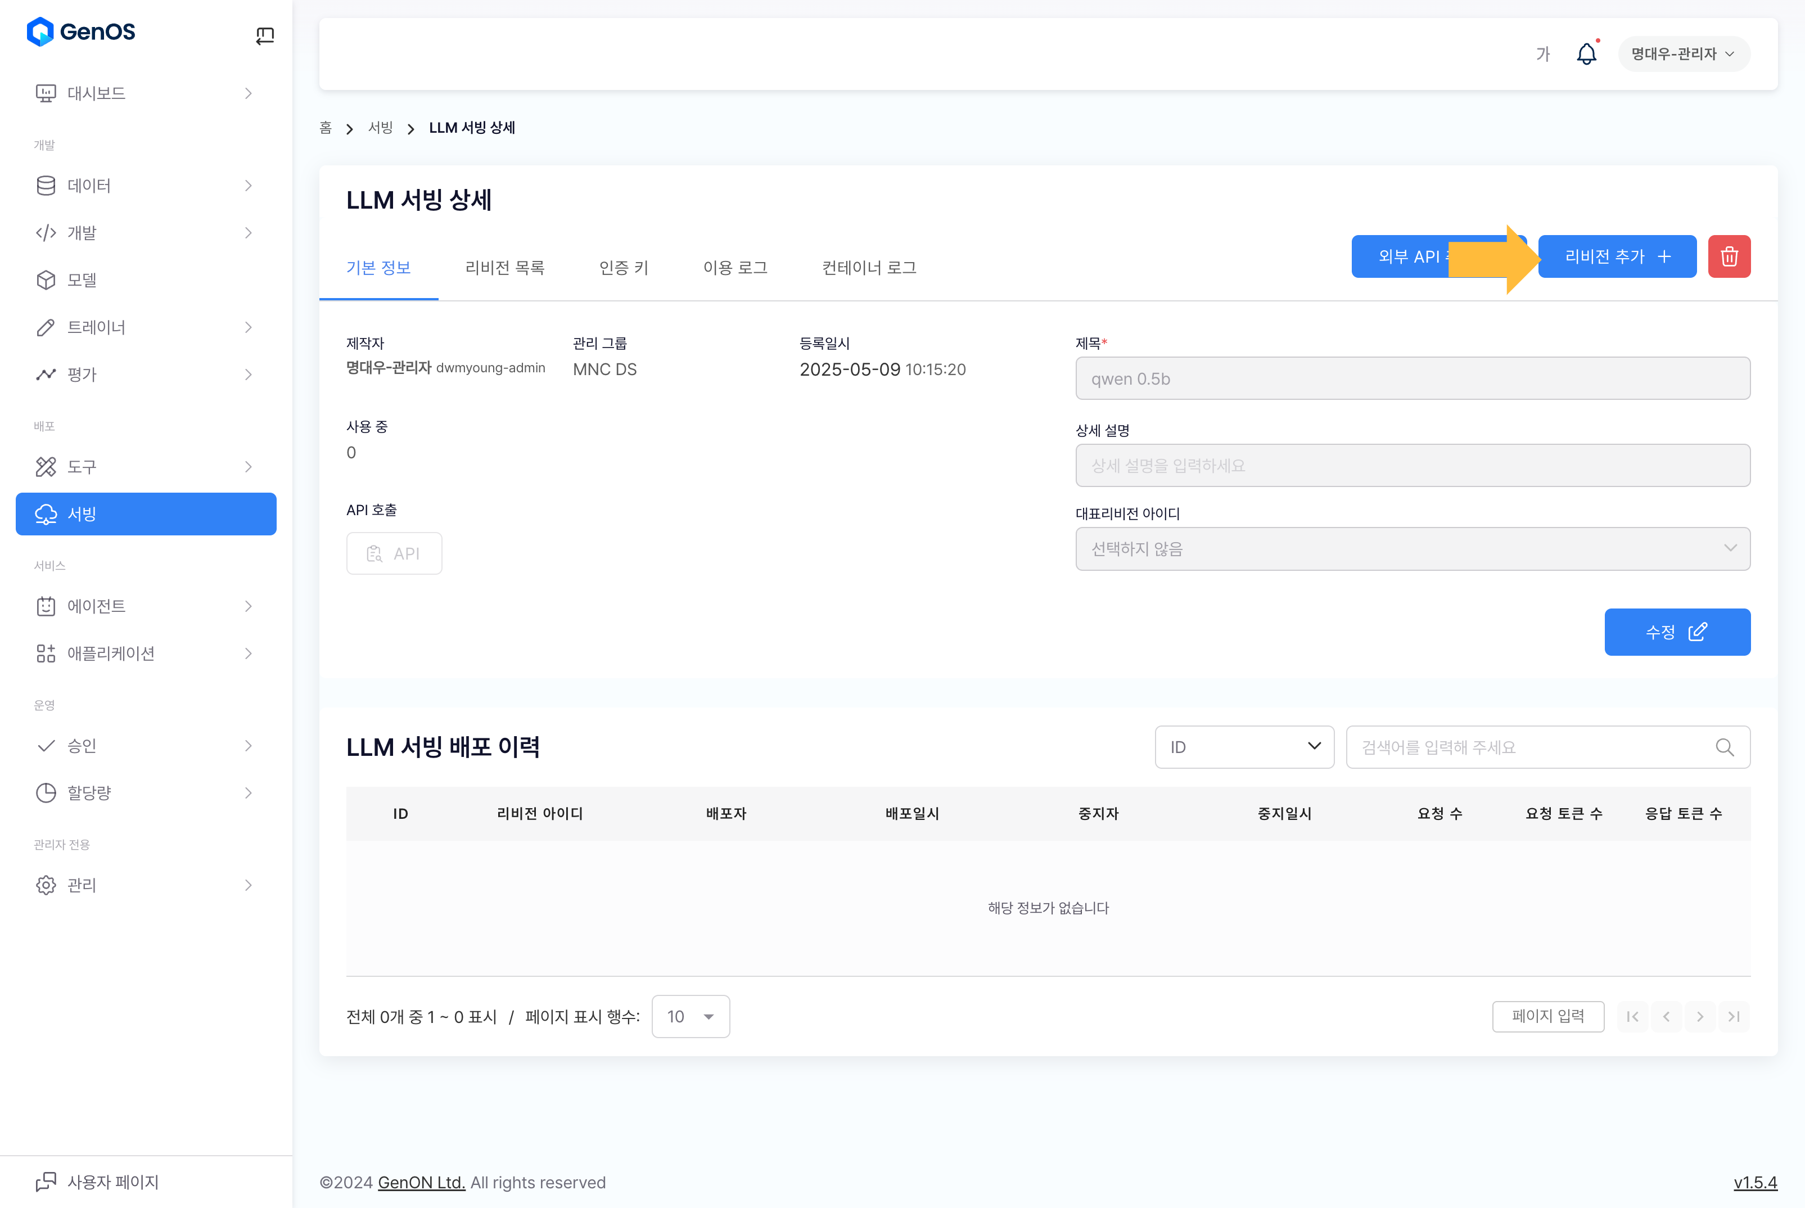The image size is (1805, 1208).
Task: Switch to the 리비전 목록 tab
Action: click(x=504, y=267)
